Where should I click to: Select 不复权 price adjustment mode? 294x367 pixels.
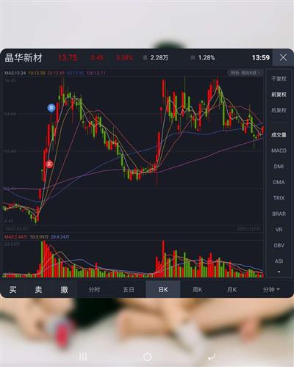279,79
